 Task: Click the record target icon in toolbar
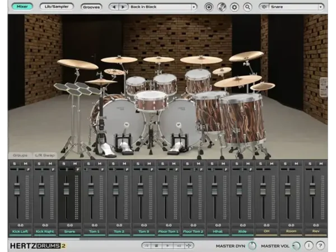click(x=208, y=7)
